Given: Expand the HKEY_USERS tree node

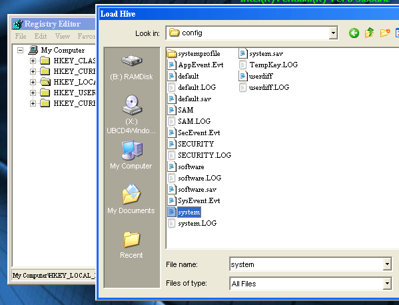Looking at the screenshot, I should (33, 93).
